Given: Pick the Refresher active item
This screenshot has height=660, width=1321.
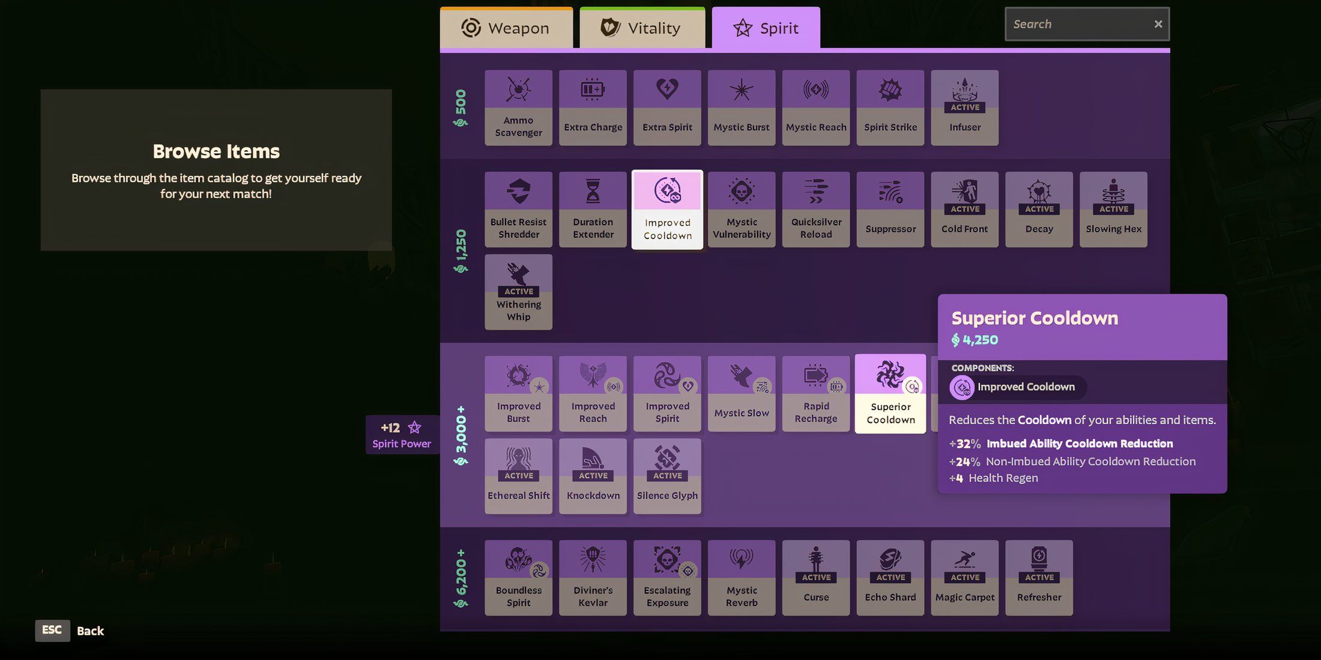Looking at the screenshot, I should coord(1039,578).
